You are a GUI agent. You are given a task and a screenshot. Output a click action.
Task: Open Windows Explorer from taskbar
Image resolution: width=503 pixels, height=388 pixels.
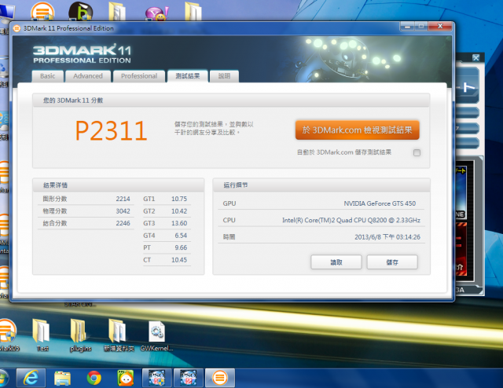63,378
